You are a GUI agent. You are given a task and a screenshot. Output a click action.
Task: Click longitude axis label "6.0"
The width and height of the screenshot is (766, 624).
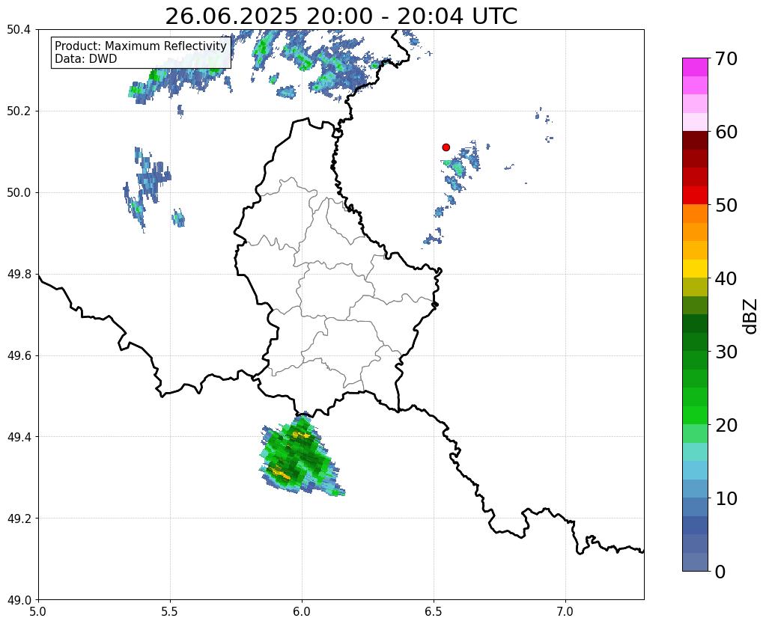302,611
